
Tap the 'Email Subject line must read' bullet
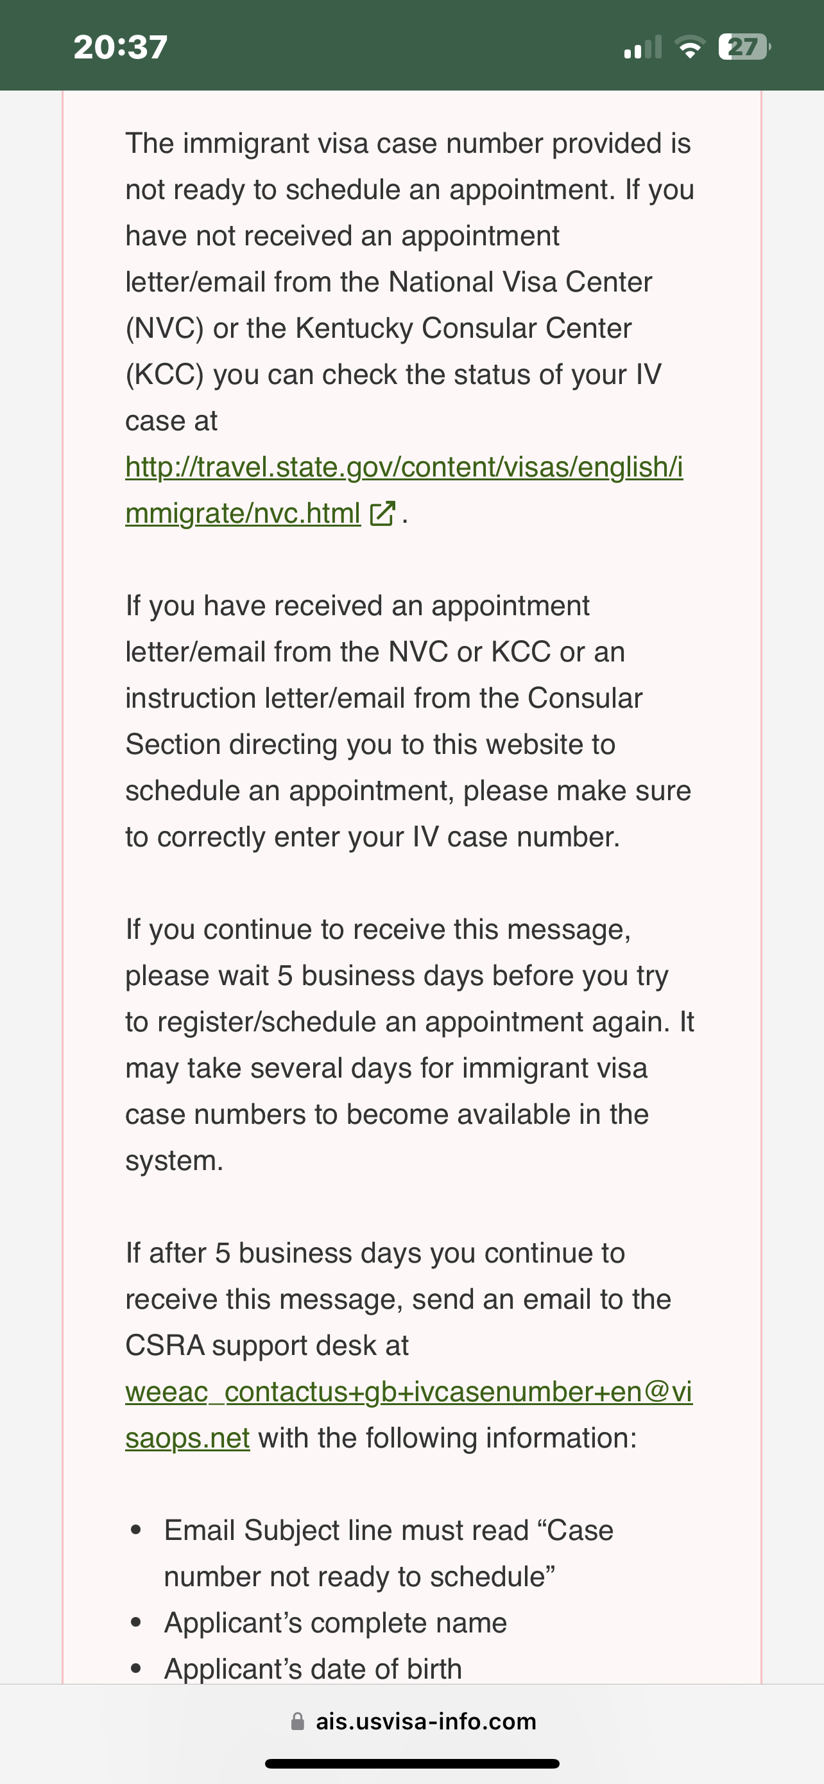click(389, 1553)
